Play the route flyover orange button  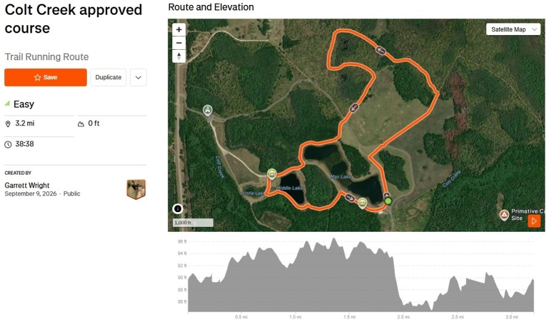pyautogui.click(x=534, y=221)
